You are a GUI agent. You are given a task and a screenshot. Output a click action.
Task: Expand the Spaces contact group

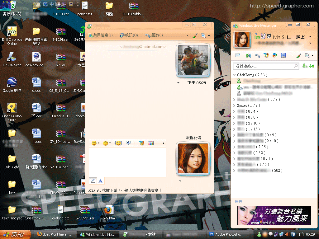234,105
